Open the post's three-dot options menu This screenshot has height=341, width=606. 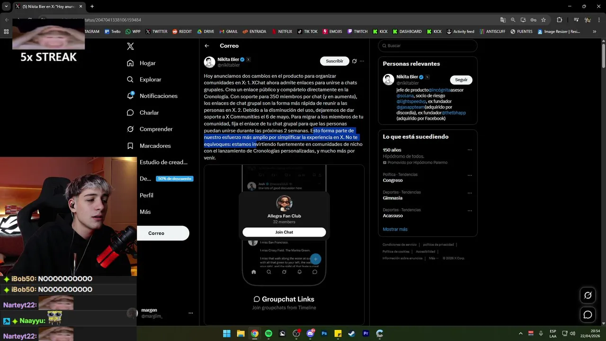tap(362, 61)
